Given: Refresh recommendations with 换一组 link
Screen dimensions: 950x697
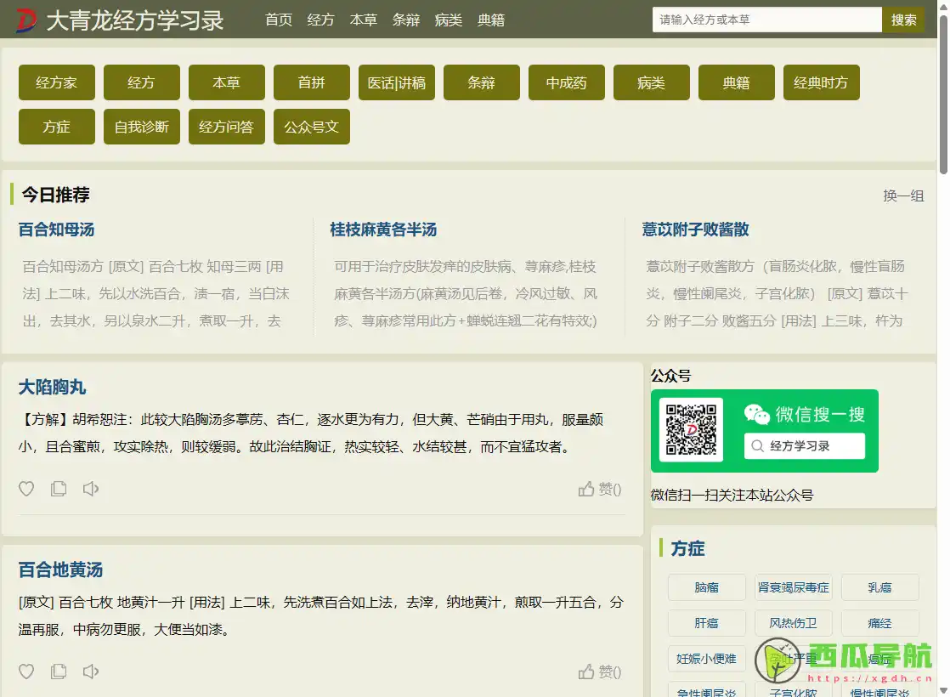Looking at the screenshot, I should coord(904,195).
